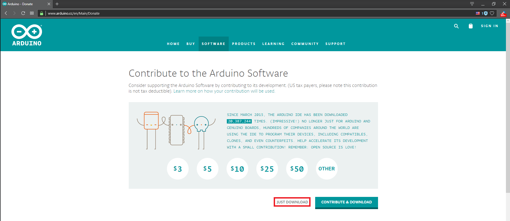Go back with browser back arrow

coord(6,13)
